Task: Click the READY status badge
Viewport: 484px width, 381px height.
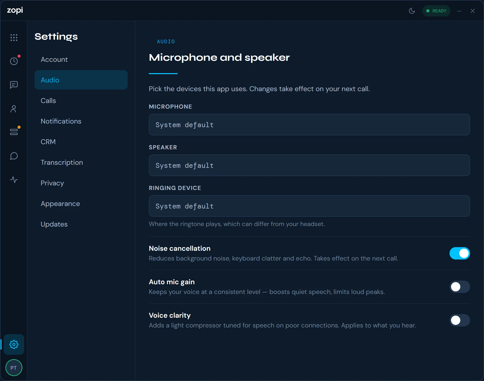Action: click(x=436, y=11)
